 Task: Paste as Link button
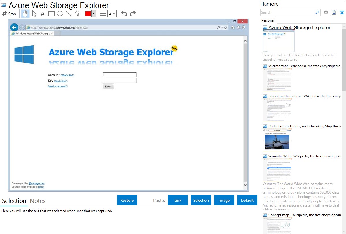(x=178, y=200)
